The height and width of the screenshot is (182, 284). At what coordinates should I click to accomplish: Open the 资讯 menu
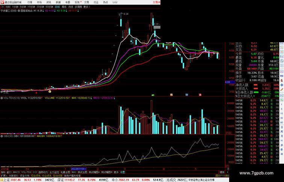click(48, 2)
